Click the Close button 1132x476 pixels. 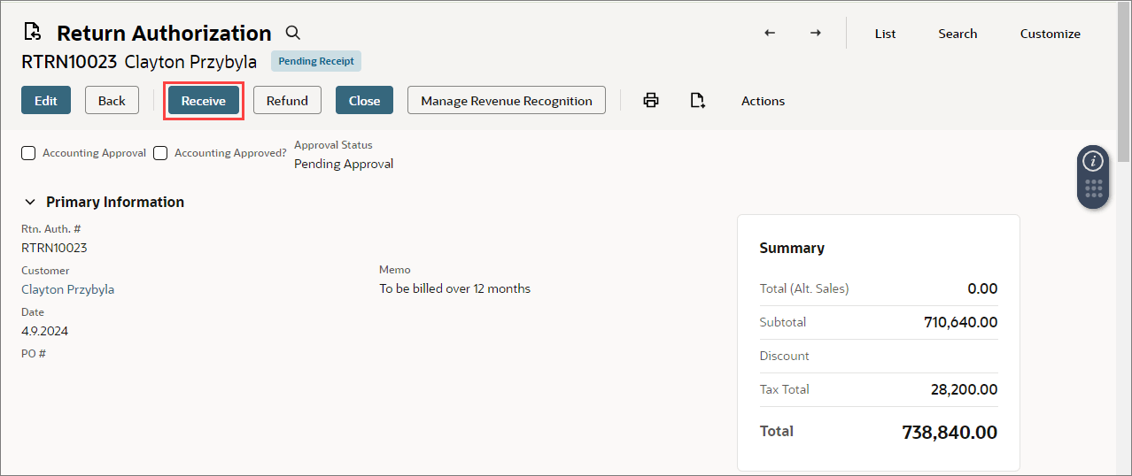[364, 100]
